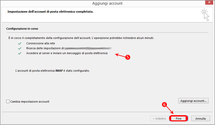The width and height of the screenshot is (215, 125).
Task: Click the "È in corso il completamento" description text
Action: coord(81,38)
